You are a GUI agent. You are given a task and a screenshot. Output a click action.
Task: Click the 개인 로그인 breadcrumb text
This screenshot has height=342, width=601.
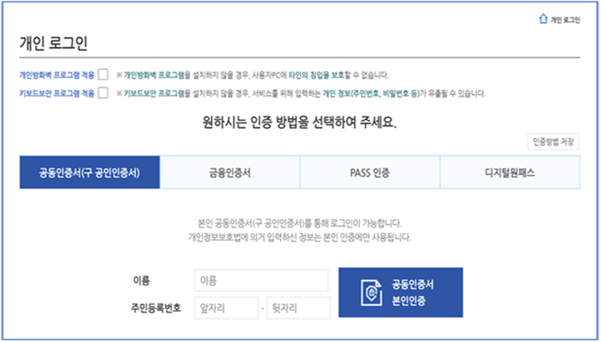click(x=565, y=20)
